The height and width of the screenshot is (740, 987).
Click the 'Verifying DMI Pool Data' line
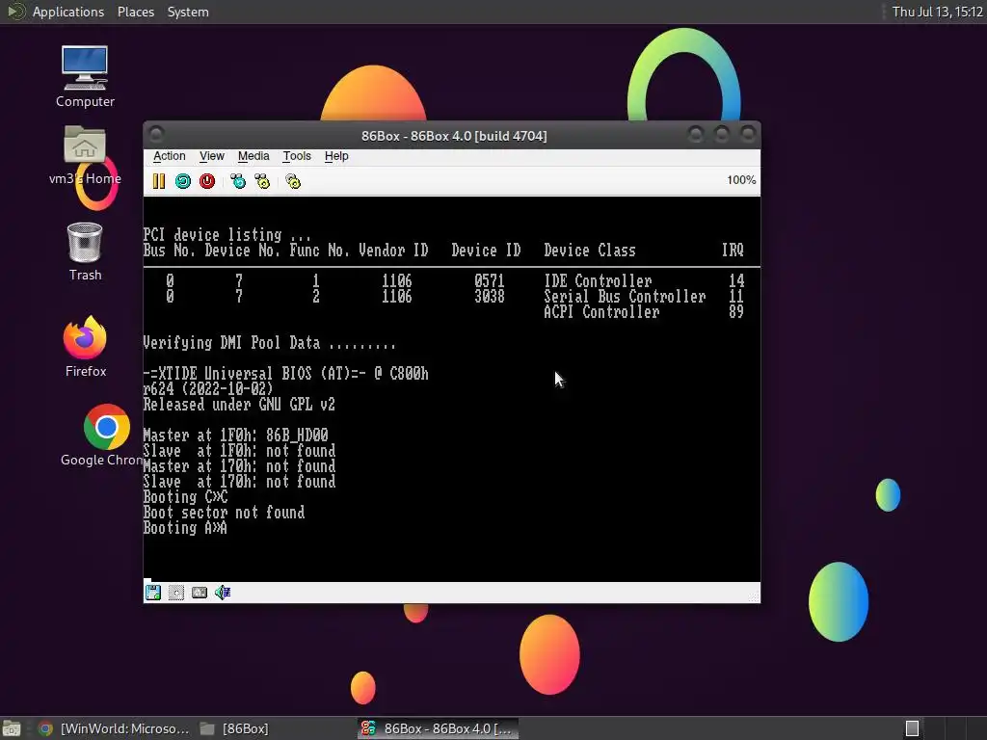270,343
